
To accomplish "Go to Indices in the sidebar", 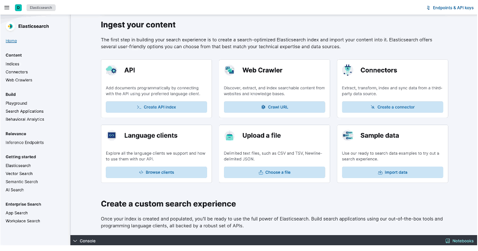I will pos(12,64).
